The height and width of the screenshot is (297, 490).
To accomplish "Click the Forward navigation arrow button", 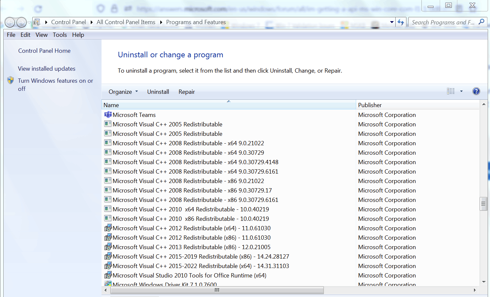I will coord(22,22).
